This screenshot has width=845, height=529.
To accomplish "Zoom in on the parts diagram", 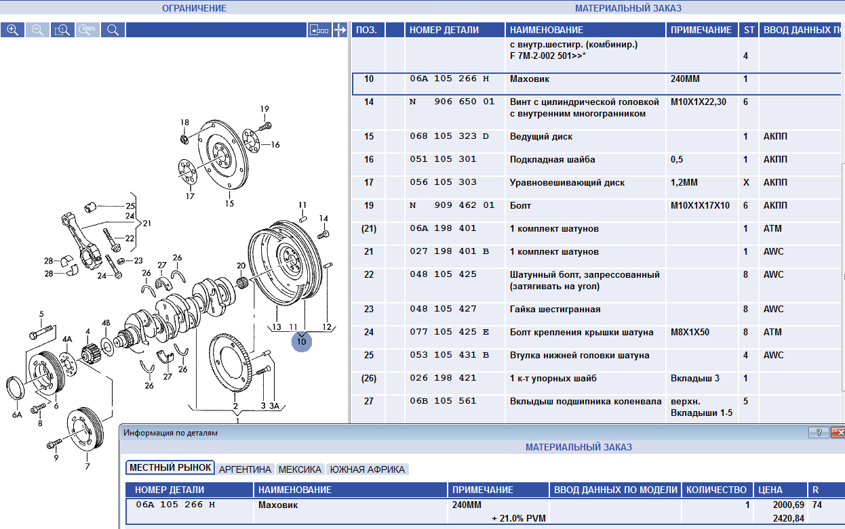I will [x=13, y=30].
